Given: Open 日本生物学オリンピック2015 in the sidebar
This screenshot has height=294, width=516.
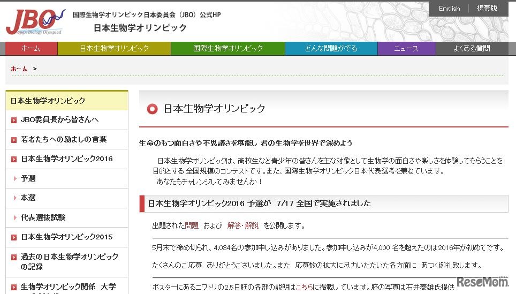Looking at the screenshot, I should pyautogui.click(x=66, y=237).
